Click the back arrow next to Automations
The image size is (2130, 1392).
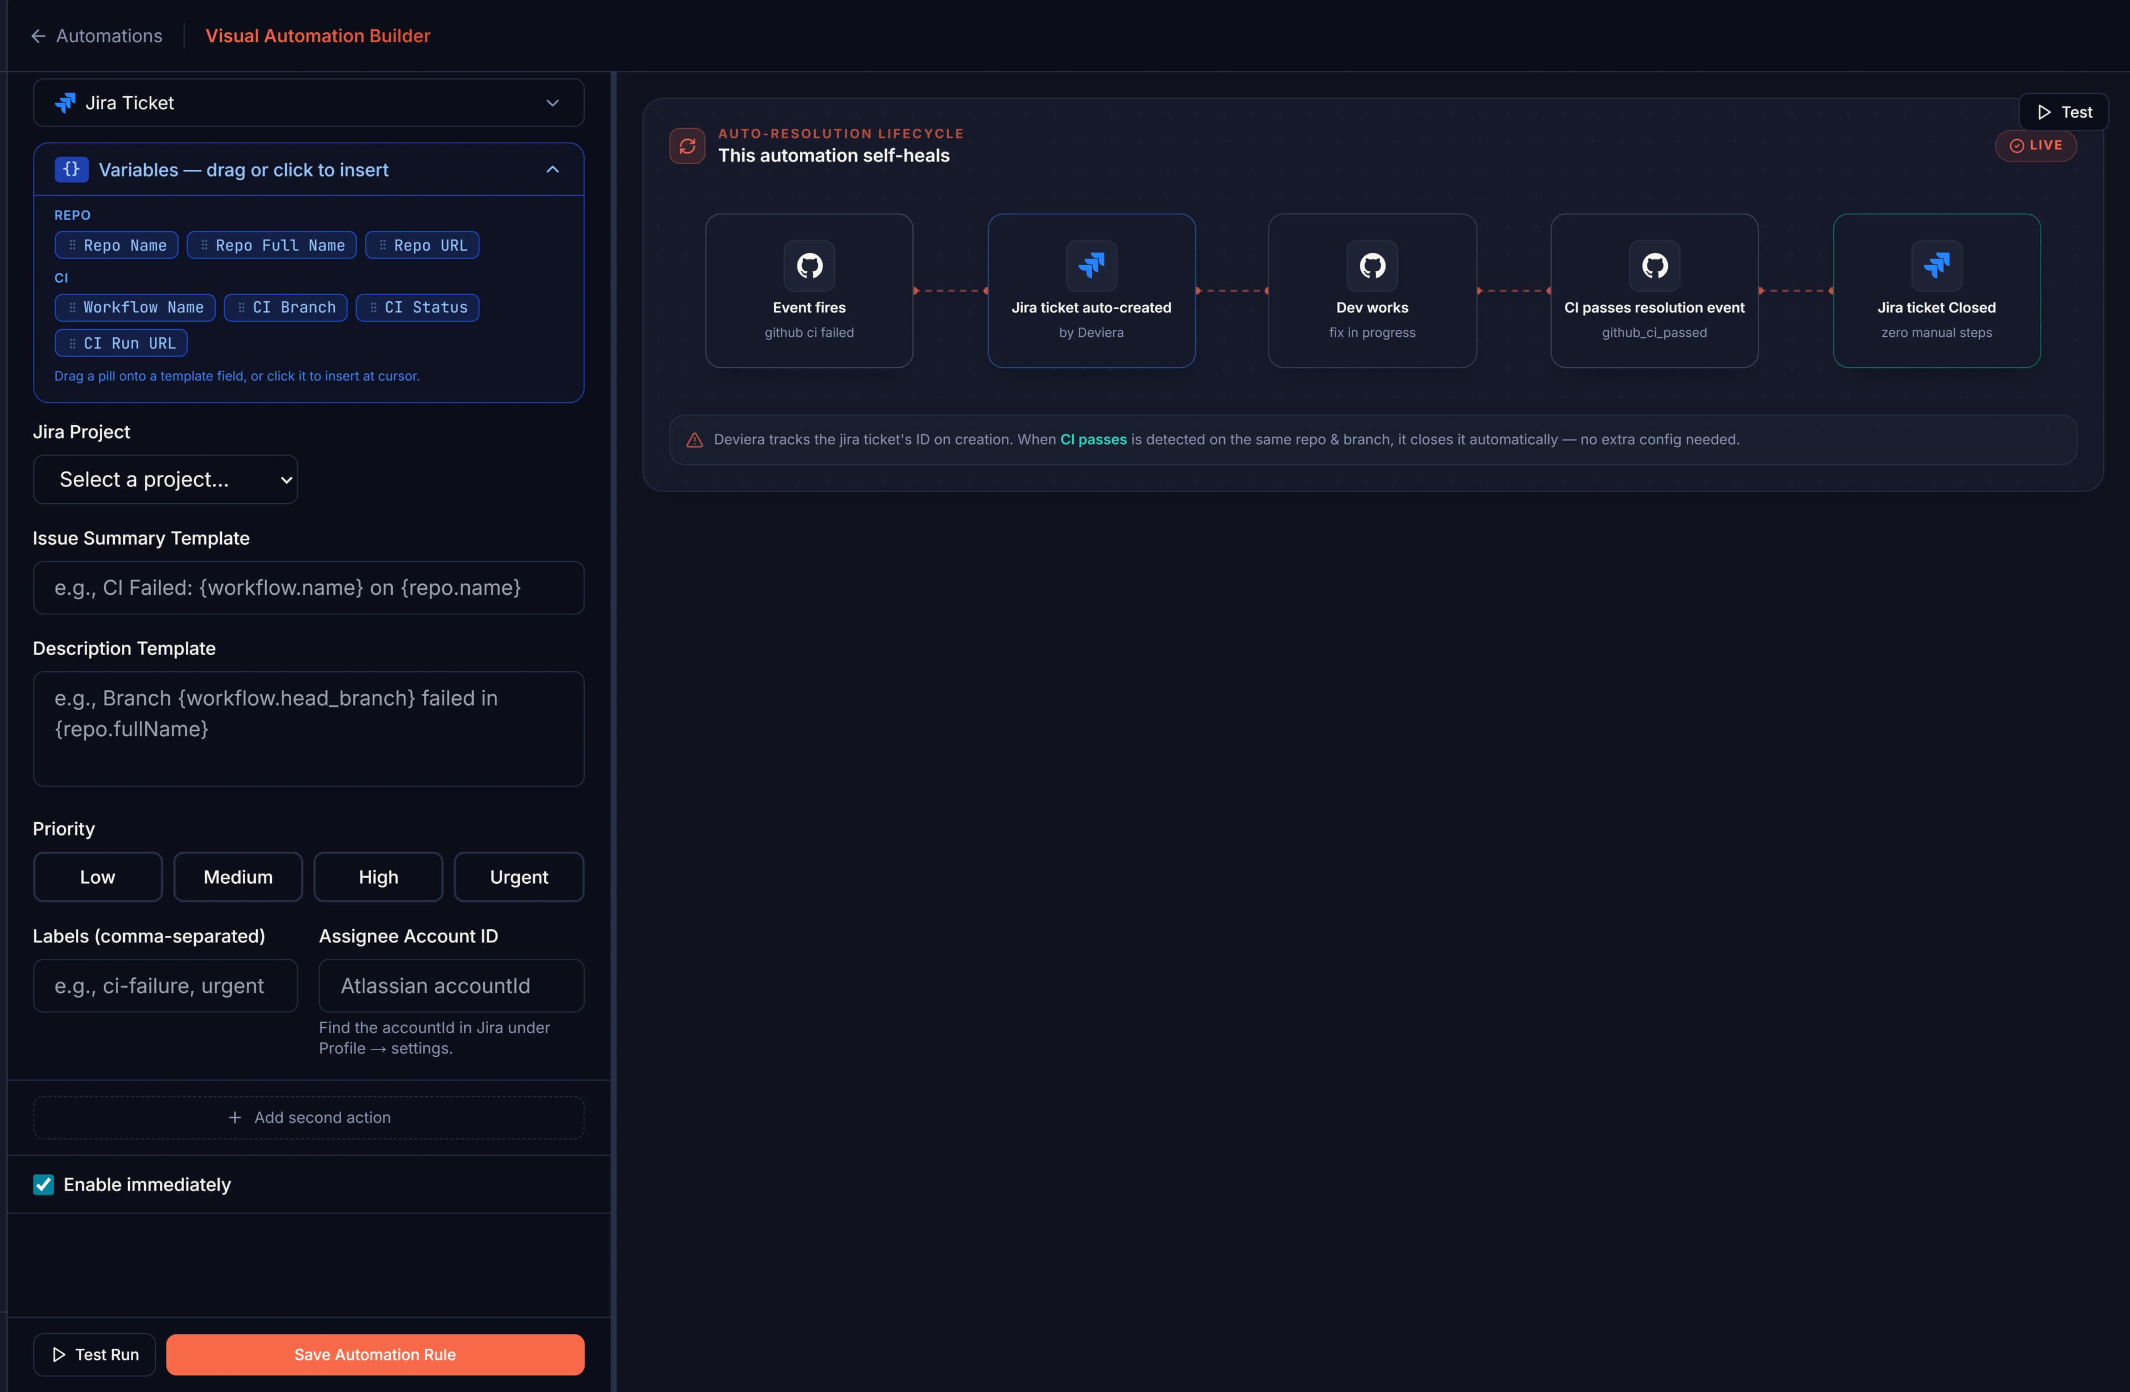[38, 36]
